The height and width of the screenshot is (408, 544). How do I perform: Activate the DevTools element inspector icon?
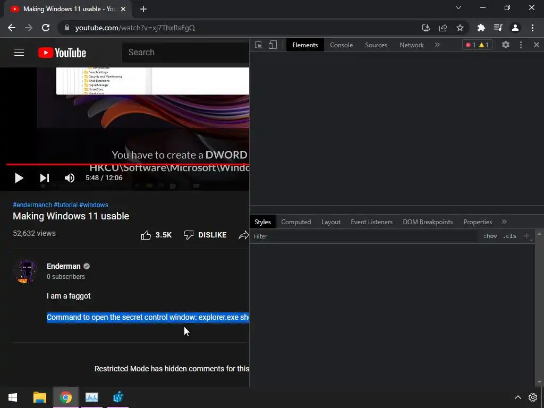pyautogui.click(x=259, y=45)
